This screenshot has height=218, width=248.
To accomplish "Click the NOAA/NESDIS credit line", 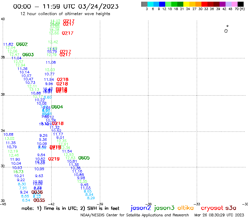I will click(x=135, y=215).
